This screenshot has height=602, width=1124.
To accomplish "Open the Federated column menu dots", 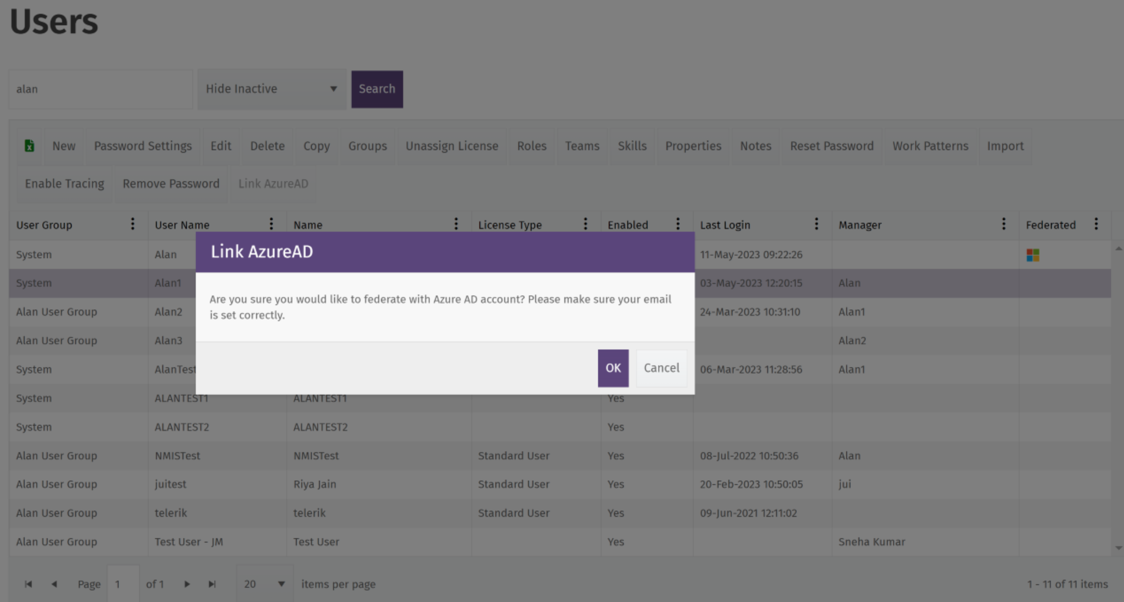I will click(1096, 224).
